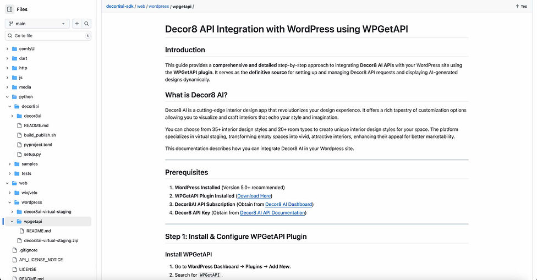The width and height of the screenshot is (537, 280).
Task: Collapse the wordpress folder chevron
Action: coord(9,202)
